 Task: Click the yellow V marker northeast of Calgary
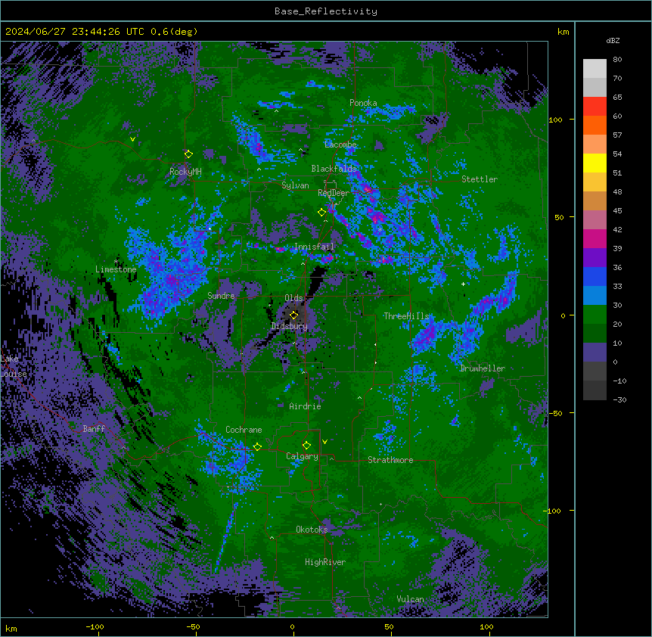coord(324,442)
